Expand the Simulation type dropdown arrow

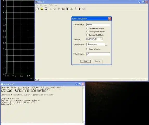pyautogui.click(x=106, y=44)
